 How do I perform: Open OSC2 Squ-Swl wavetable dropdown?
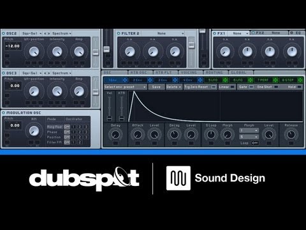point(31,33)
